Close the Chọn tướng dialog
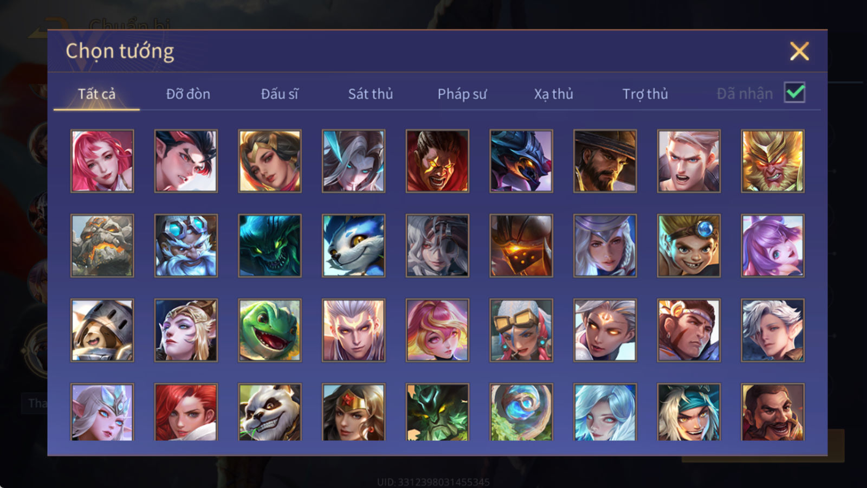867x488 pixels. (x=799, y=52)
